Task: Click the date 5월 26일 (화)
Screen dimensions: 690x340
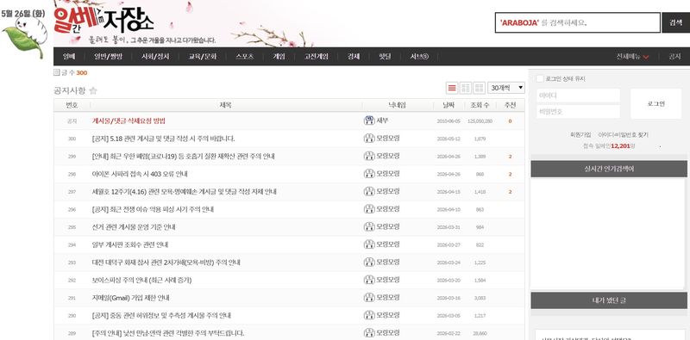Action: [23, 14]
